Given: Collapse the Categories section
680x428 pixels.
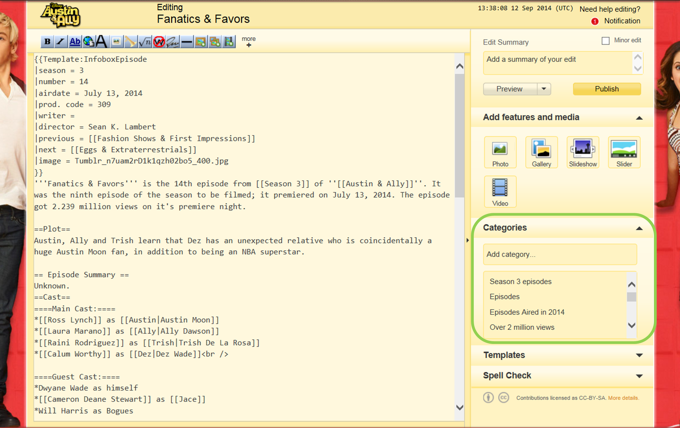Looking at the screenshot, I should click(639, 228).
